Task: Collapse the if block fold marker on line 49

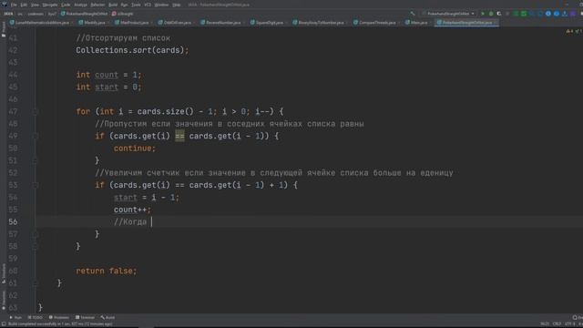Action: click(x=36, y=136)
